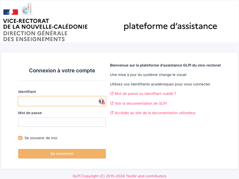Click the 'Identifiant' field label
The height and width of the screenshot is (179, 239).
click(27, 92)
